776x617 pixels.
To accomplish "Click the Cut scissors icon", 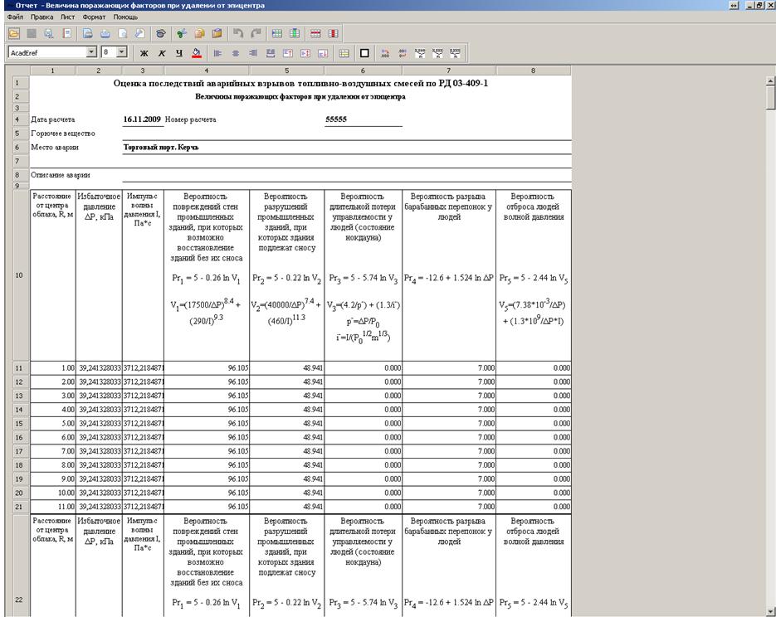I will click(182, 34).
